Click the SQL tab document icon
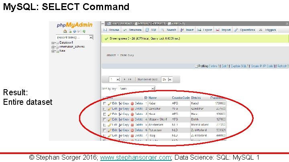Screen dimensions: 289x162 pyautogui.click(x=147, y=30)
